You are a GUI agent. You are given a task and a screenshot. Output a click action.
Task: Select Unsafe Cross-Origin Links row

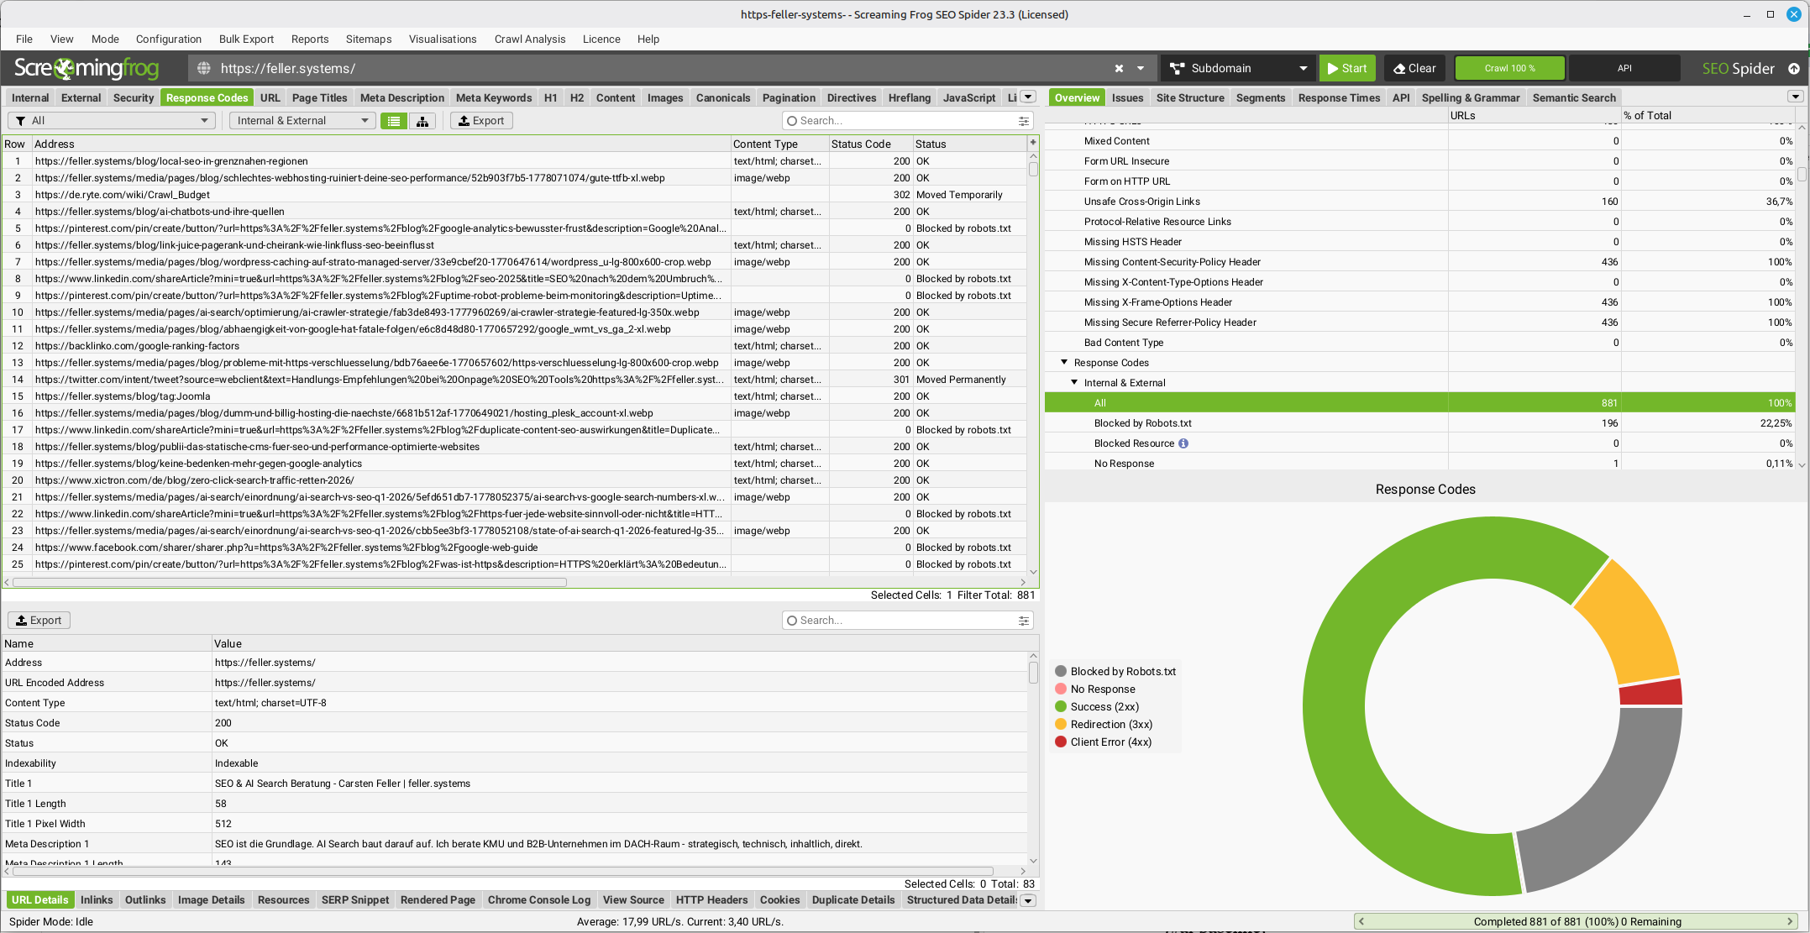pyautogui.click(x=1419, y=202)
